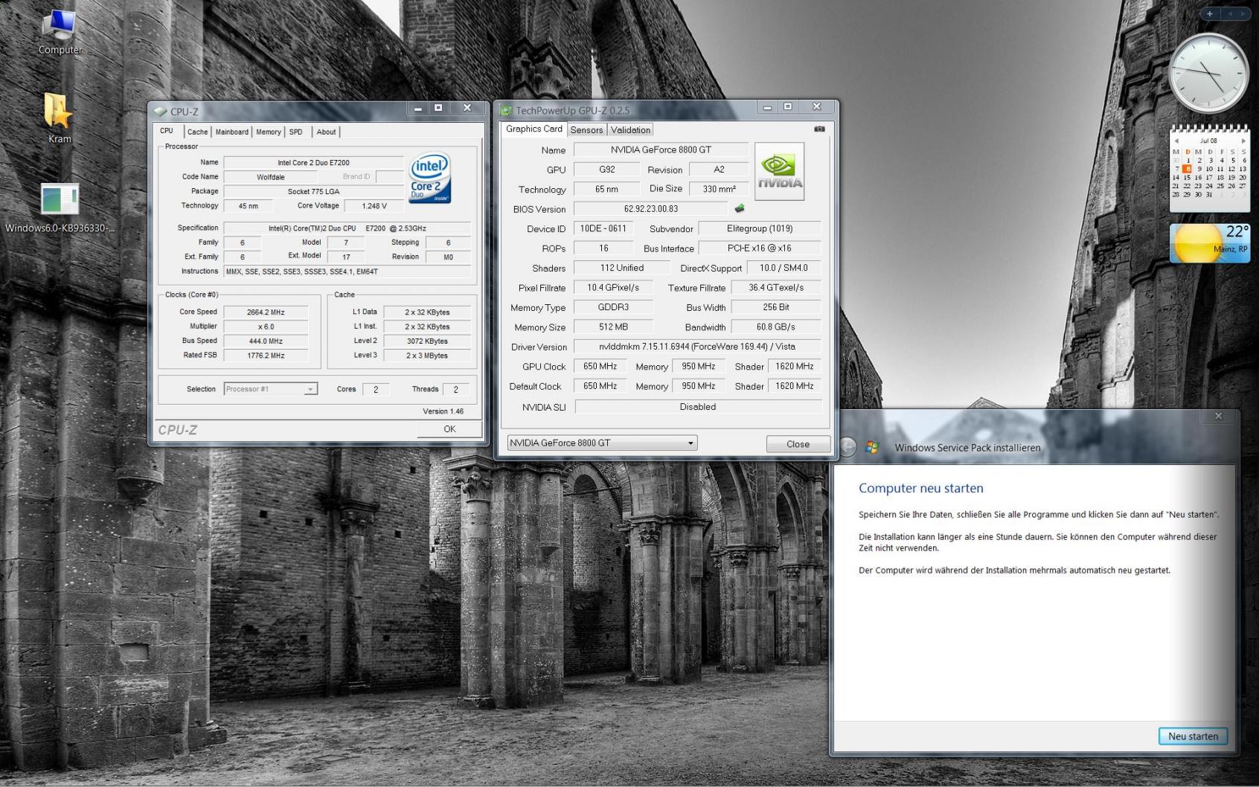This screenshot has width=1259, height=787.
Task: Click the Package value Socket 775 LGA
Action: 313,191
